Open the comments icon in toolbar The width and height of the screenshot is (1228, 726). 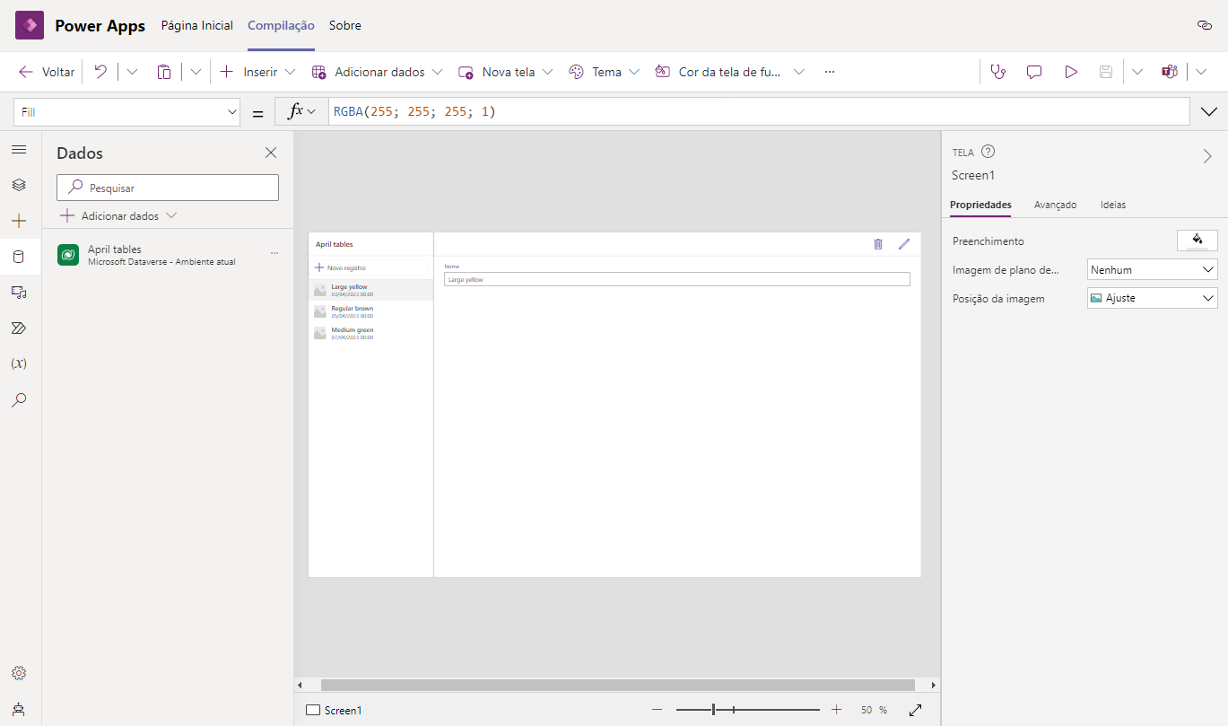(1034, 72)
